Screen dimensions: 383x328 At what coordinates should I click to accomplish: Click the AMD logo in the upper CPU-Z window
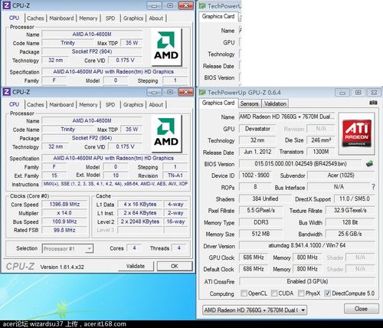tap(166, 47)
